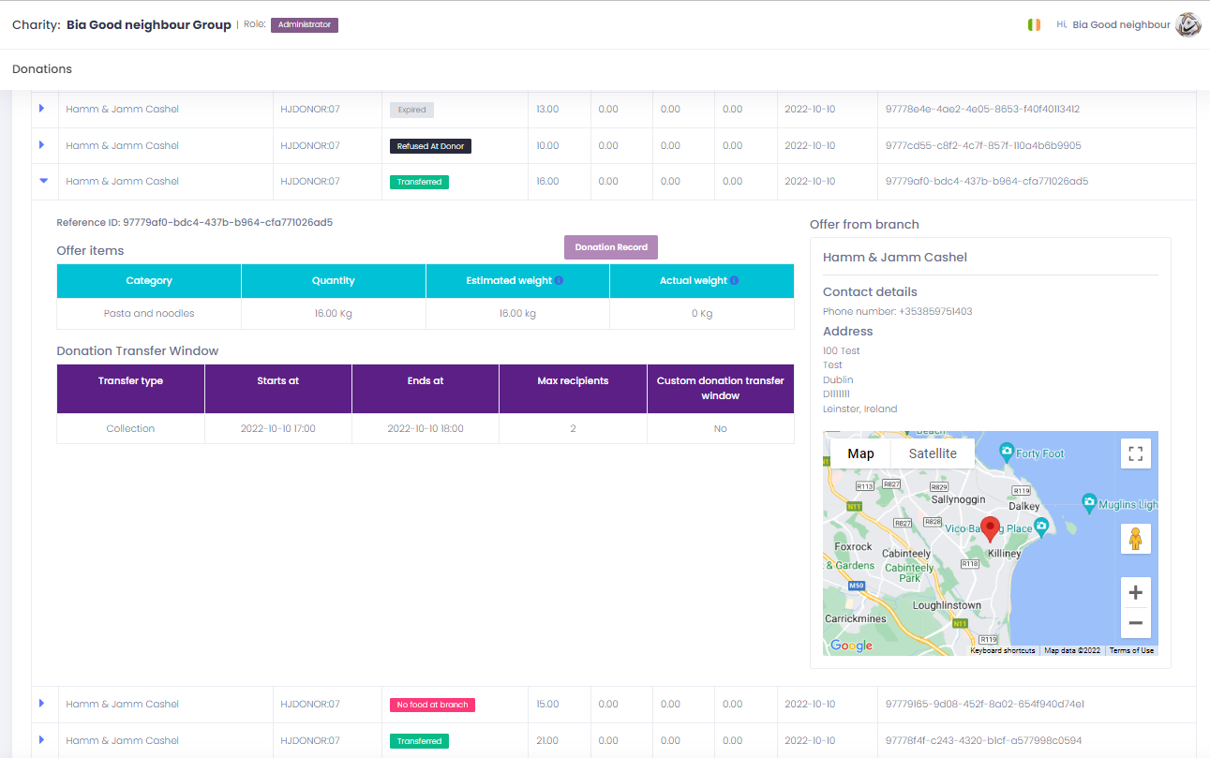Viewport: 1210px width, 758px height.
Task: Click the Killiney label on the map
Action: pos(1005,553)
